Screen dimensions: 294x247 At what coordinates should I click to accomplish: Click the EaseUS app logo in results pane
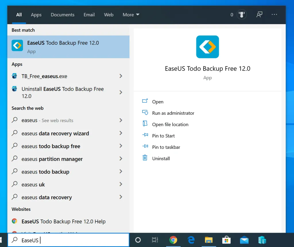pos(207,46)
